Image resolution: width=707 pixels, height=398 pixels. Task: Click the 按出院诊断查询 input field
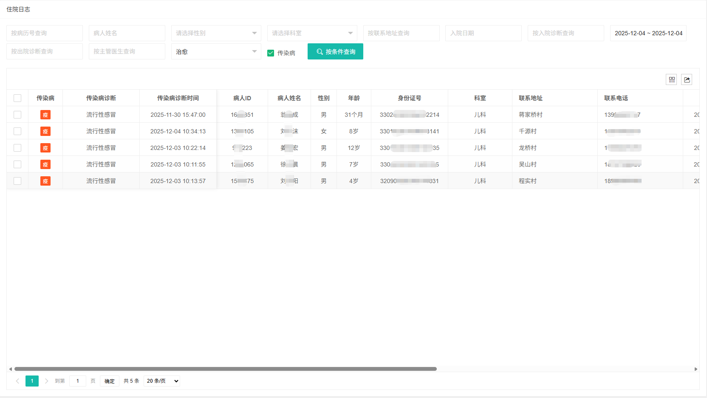(x=45, y=51)
